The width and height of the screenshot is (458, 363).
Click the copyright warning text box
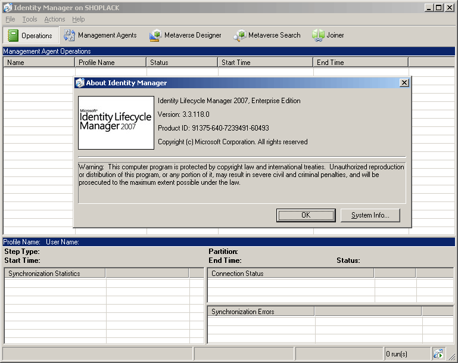pos(242,182)
